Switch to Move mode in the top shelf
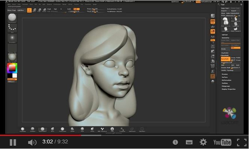 tap(34, 10)
